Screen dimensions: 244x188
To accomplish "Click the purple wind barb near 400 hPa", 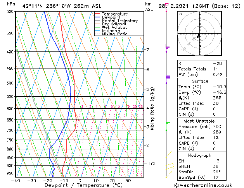I will click(x=168, y=48).
